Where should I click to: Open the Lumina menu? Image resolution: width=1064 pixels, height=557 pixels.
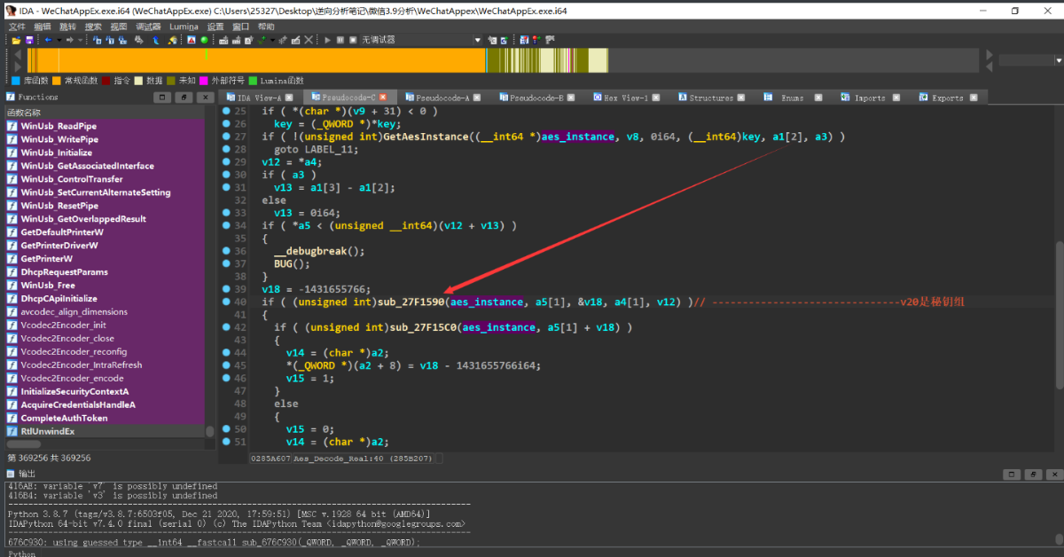click(184, 27)
